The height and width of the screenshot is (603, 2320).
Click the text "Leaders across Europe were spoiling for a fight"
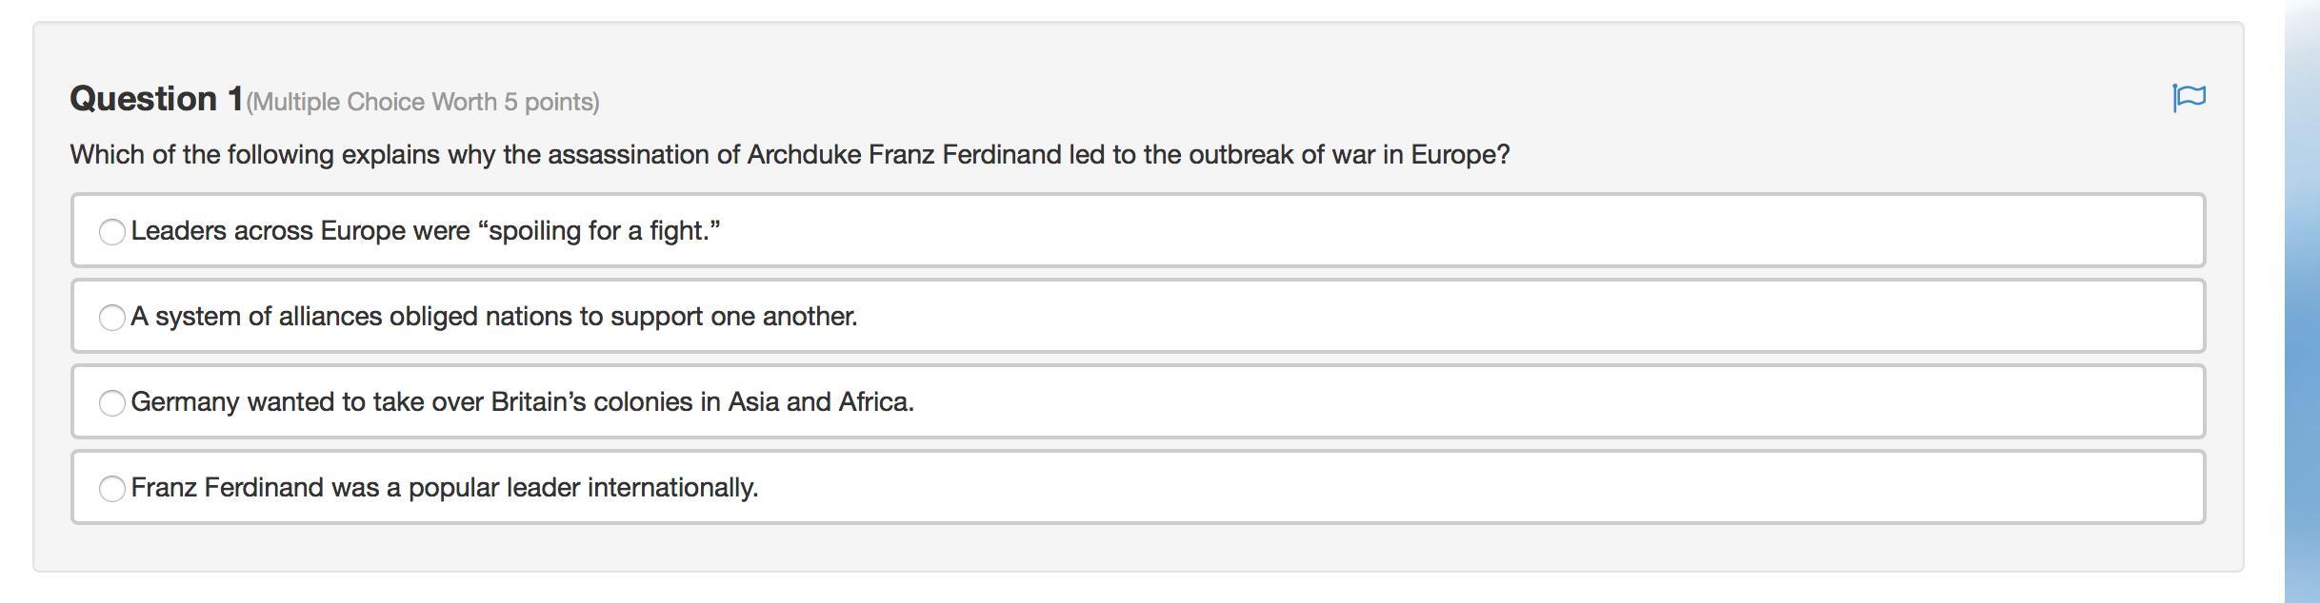[x=425, y=231]
